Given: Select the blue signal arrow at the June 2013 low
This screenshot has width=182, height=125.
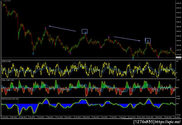Looking at the screenshot, I should click(x=33, y=54).
